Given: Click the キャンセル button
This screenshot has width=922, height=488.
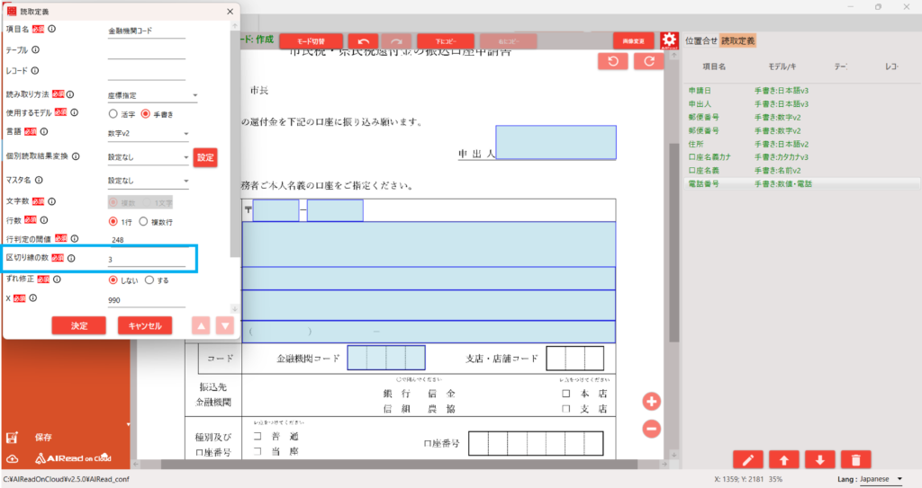Looking at the screenshot, I should click(x=145, y=326).
